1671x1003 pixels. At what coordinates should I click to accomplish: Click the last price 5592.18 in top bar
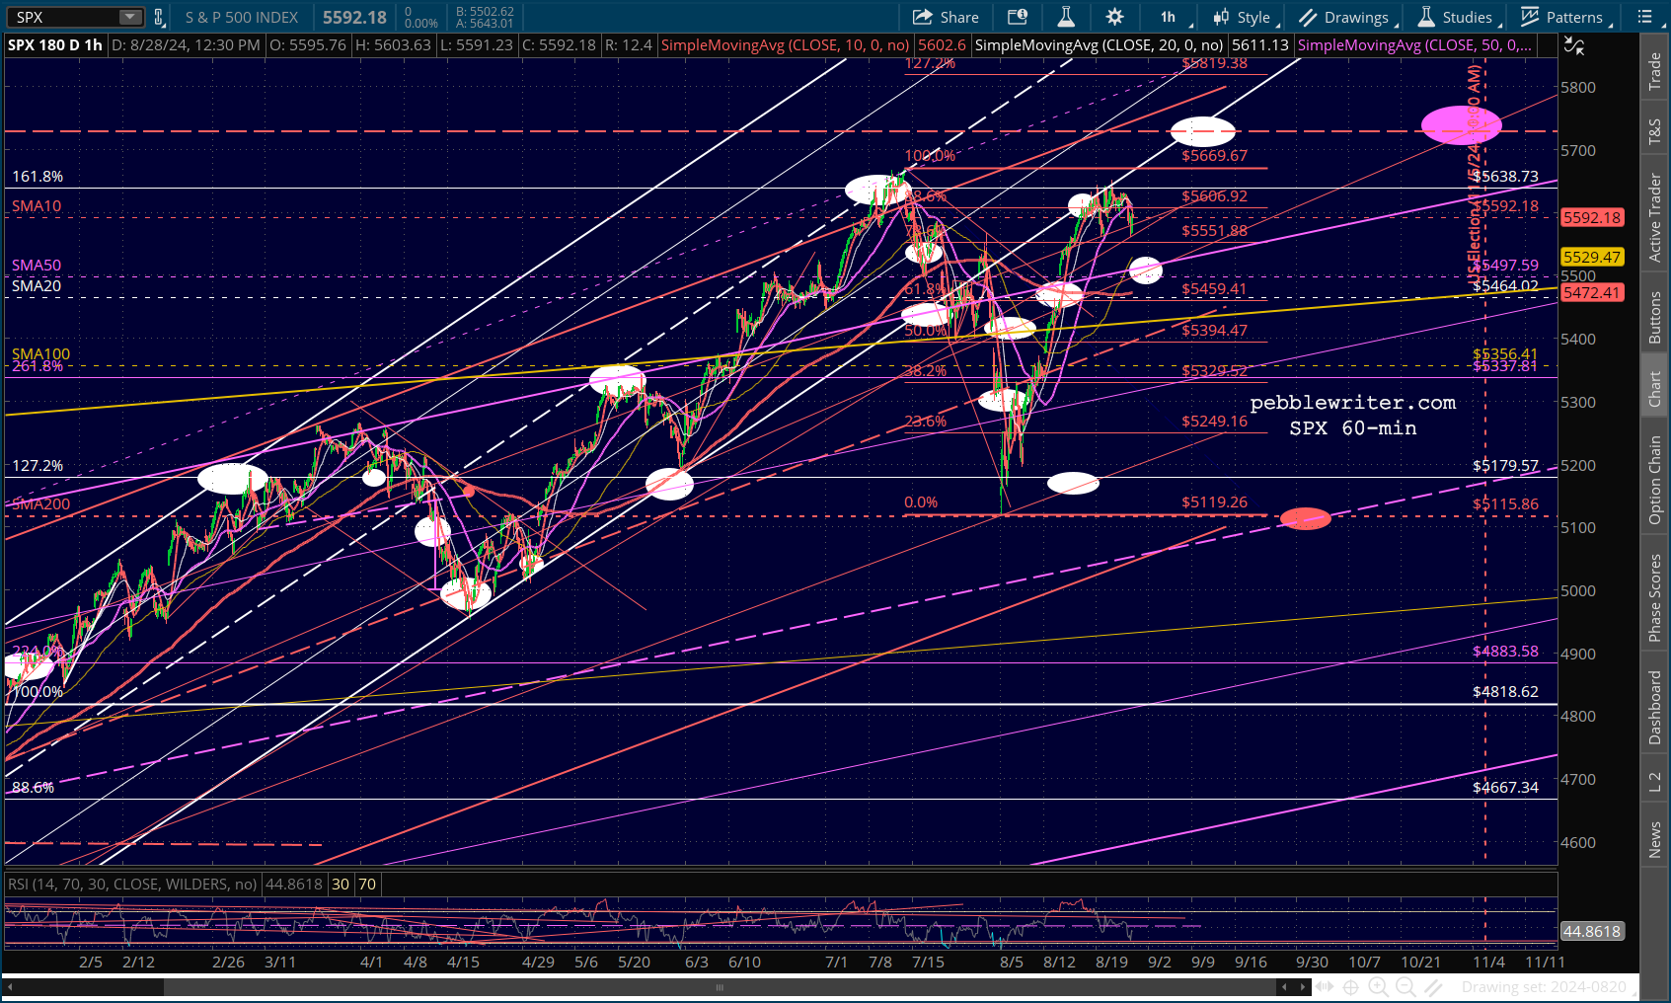click(355, 17)
